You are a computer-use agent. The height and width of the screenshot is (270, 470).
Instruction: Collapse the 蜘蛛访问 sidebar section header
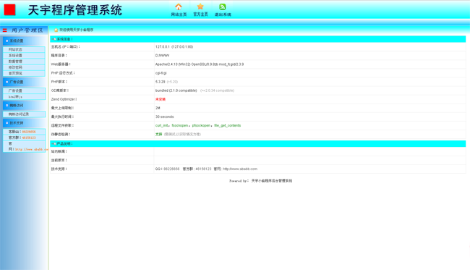[24, 105]
